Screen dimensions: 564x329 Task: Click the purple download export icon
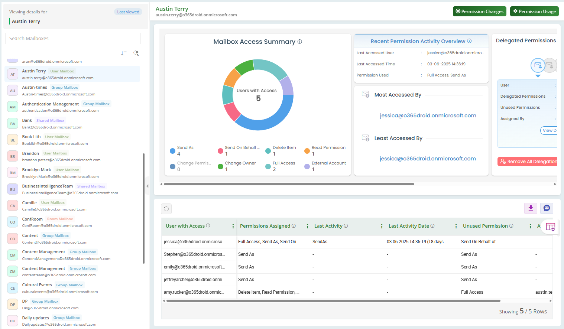531,208
